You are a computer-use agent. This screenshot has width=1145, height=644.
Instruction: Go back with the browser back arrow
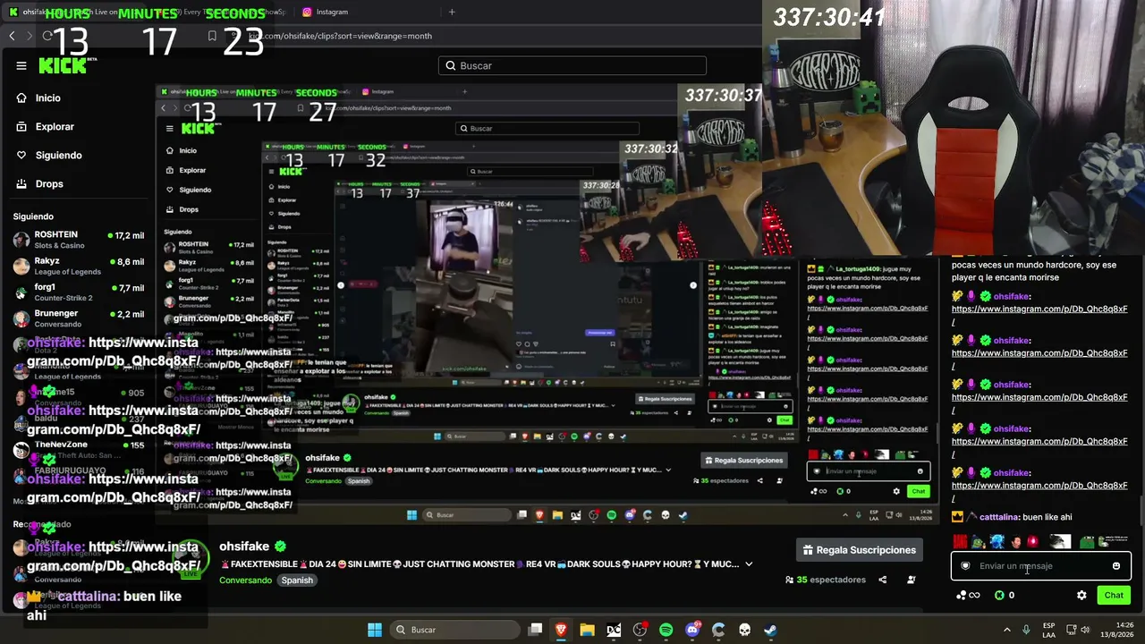pos(12,36)
